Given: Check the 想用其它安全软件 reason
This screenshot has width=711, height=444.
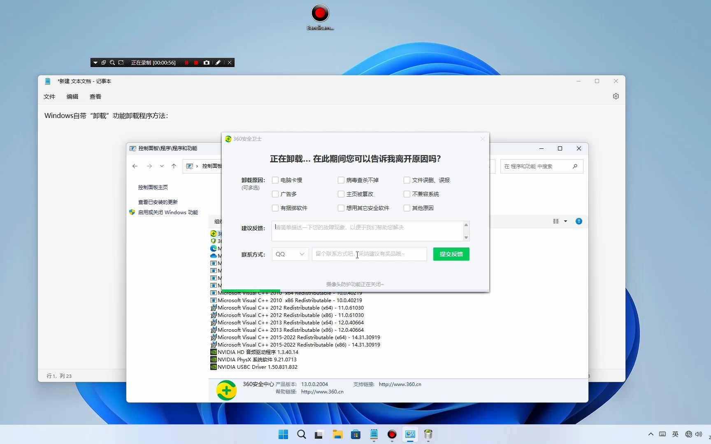Looking at the screenshot, I should click(341, 208).
